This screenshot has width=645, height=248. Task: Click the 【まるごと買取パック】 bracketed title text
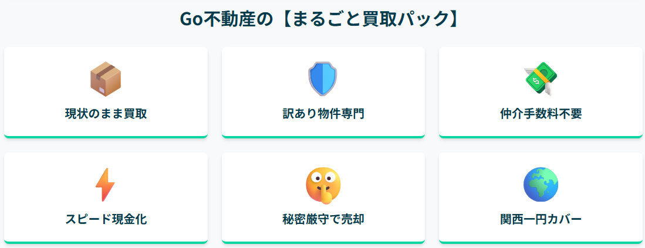pyautogui.click(x=370, y=19)
